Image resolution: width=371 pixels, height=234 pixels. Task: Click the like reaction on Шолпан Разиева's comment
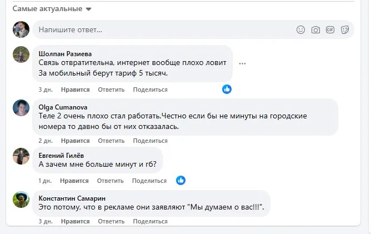pyautogui.click(x=227, y=89)
